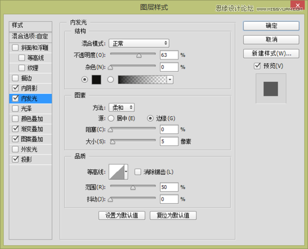Click the 阻塞 value field
The image size is (308, 249).
169,130
